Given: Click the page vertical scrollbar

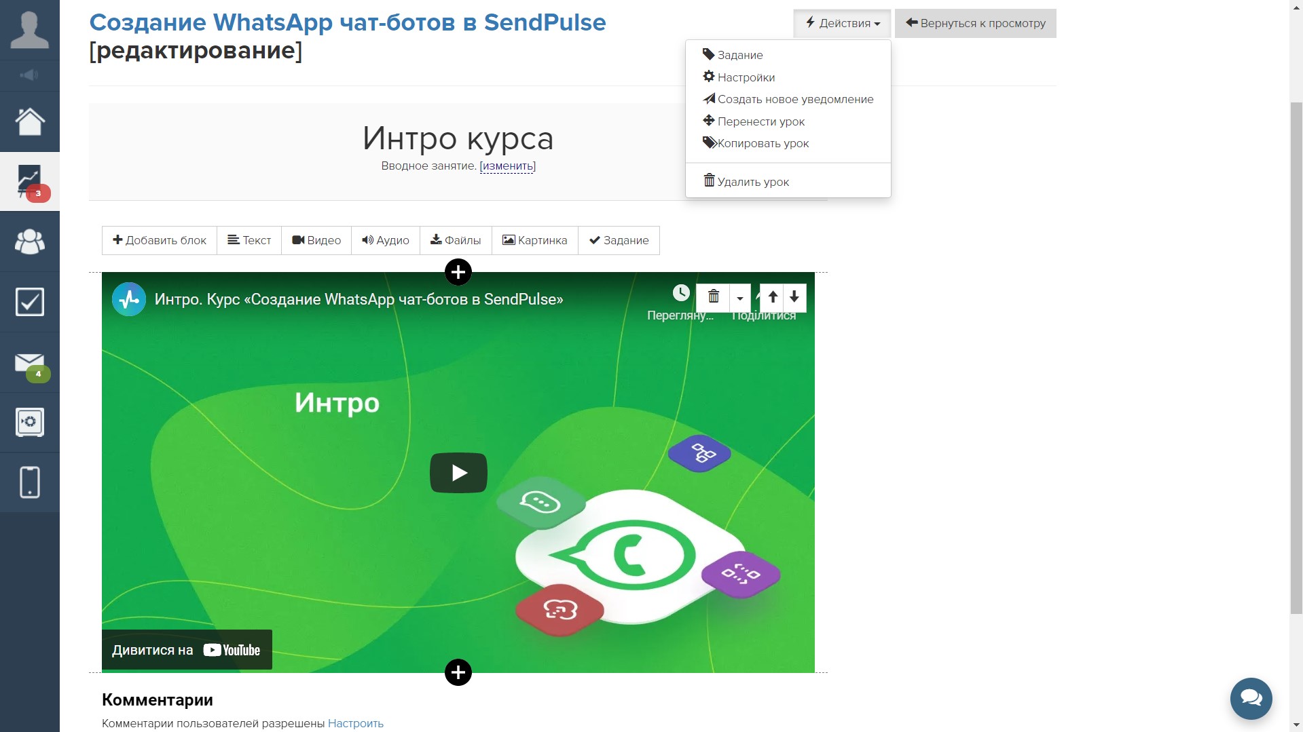Looking at the screenshot, I should coord(1296,358).
